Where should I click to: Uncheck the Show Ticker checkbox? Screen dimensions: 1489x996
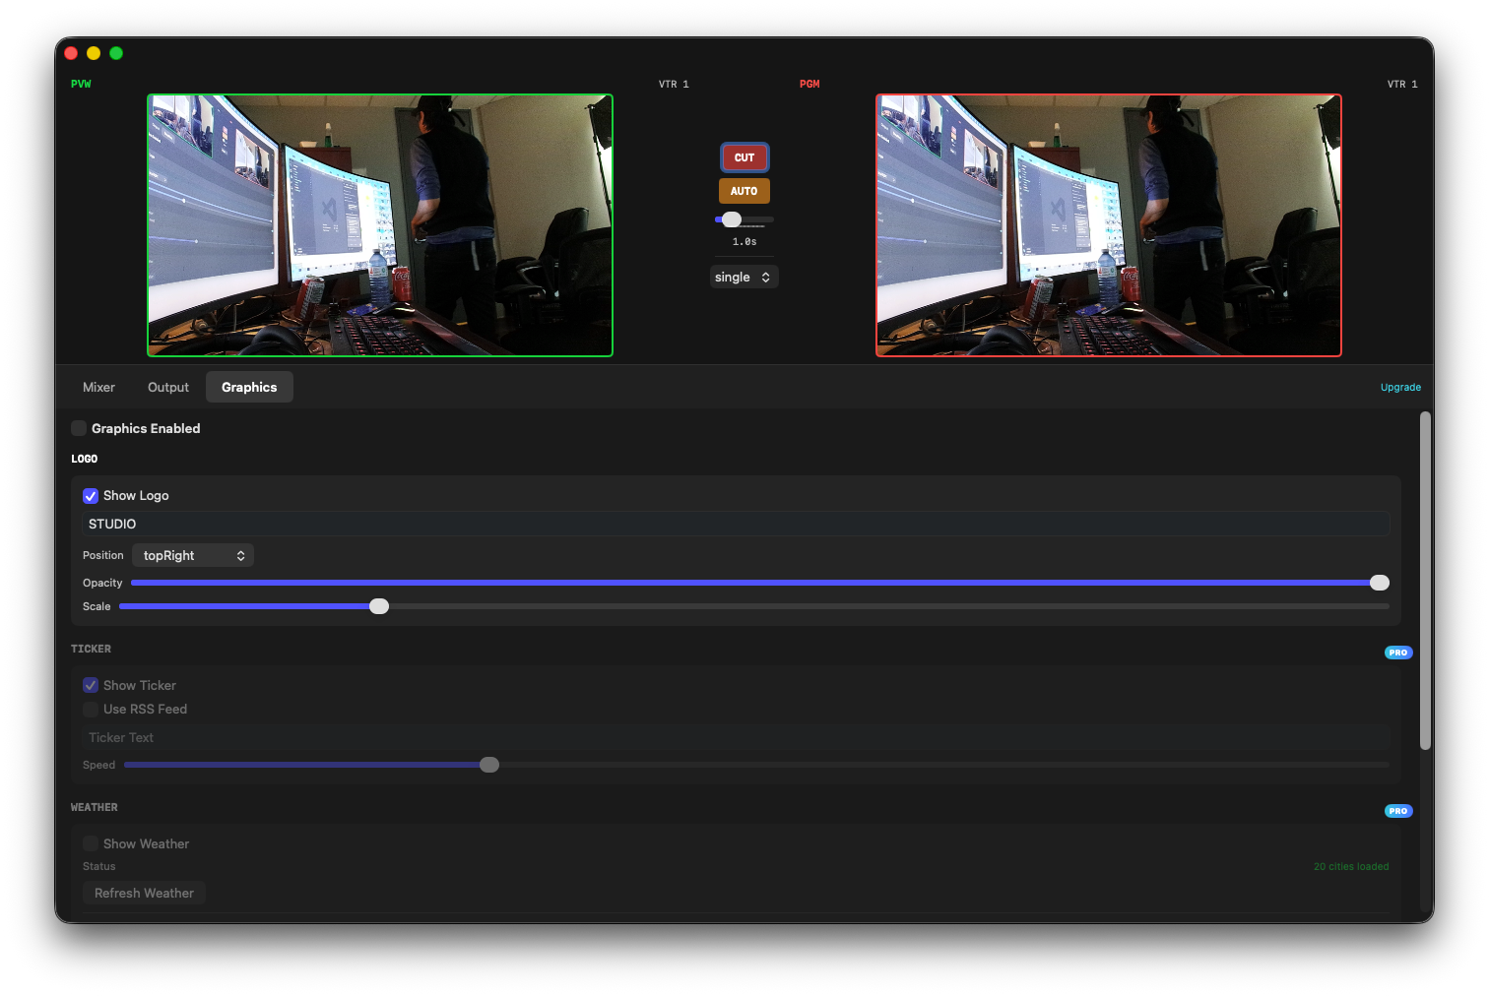[x=91, y=685]
